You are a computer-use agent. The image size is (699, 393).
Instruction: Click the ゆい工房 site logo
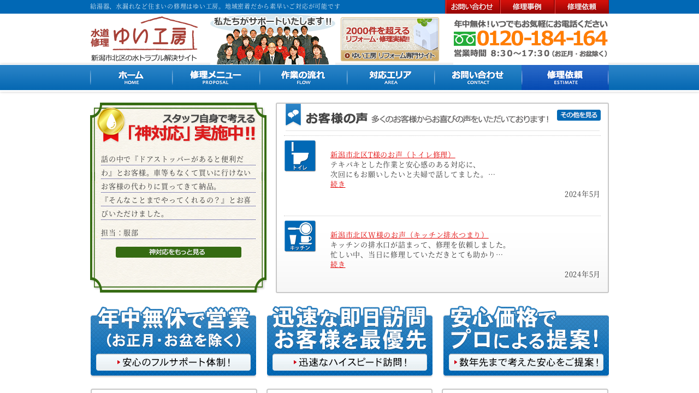pos(144,39)
